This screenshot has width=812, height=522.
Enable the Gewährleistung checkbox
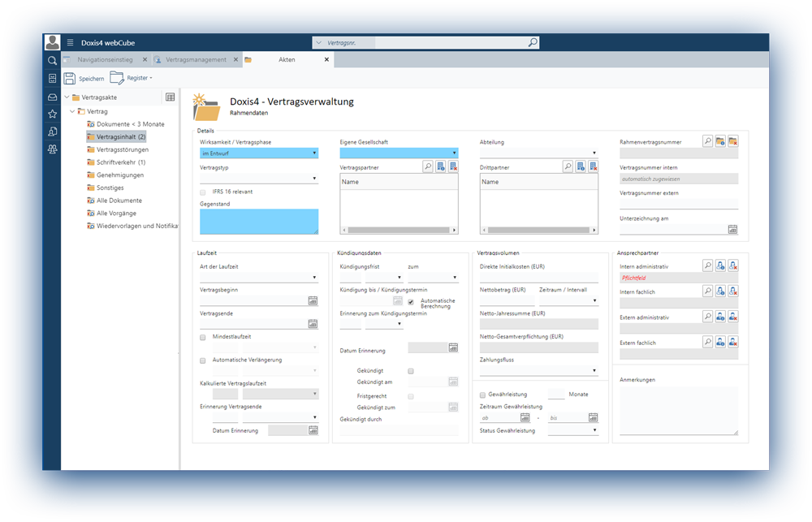(x=482, y=395)
